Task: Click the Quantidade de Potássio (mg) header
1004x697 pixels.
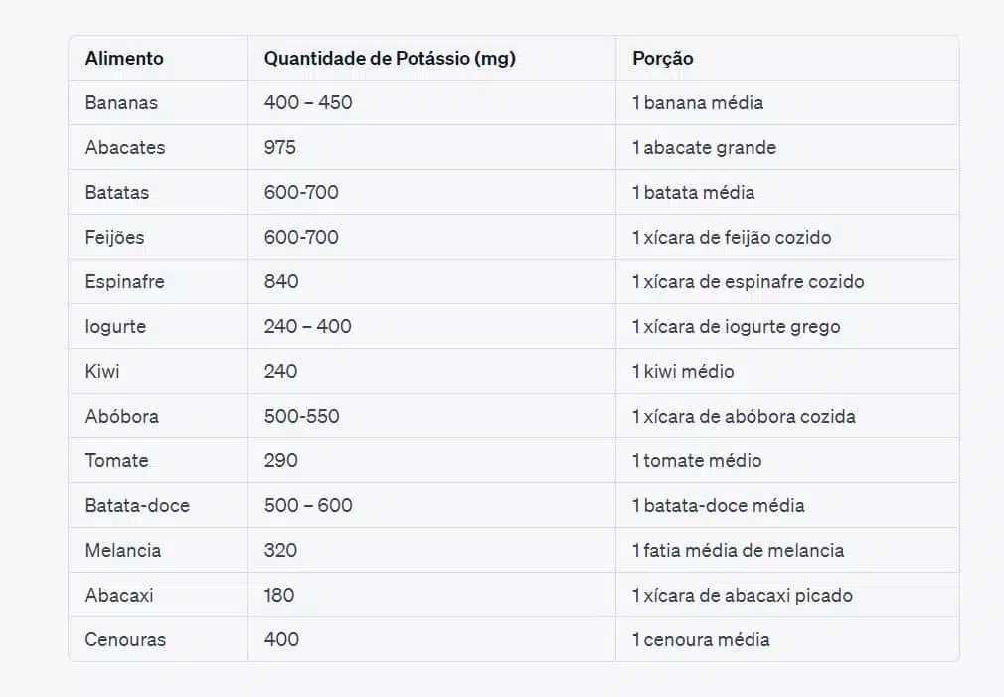Action: pos(390,59)
